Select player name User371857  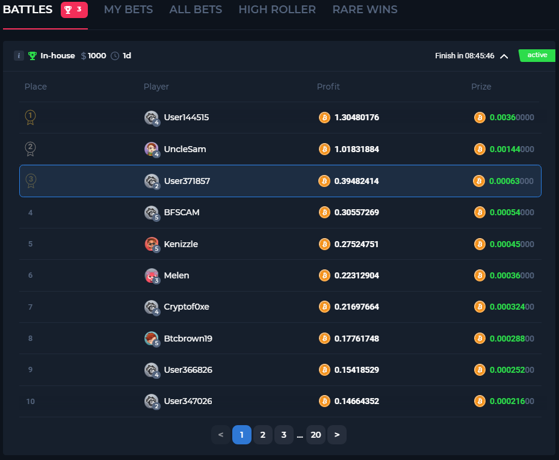tap(187, 181)
